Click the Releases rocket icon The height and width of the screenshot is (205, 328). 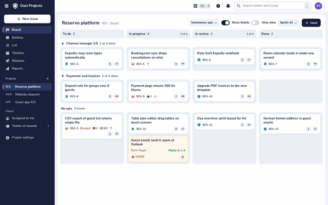point(8,61)
